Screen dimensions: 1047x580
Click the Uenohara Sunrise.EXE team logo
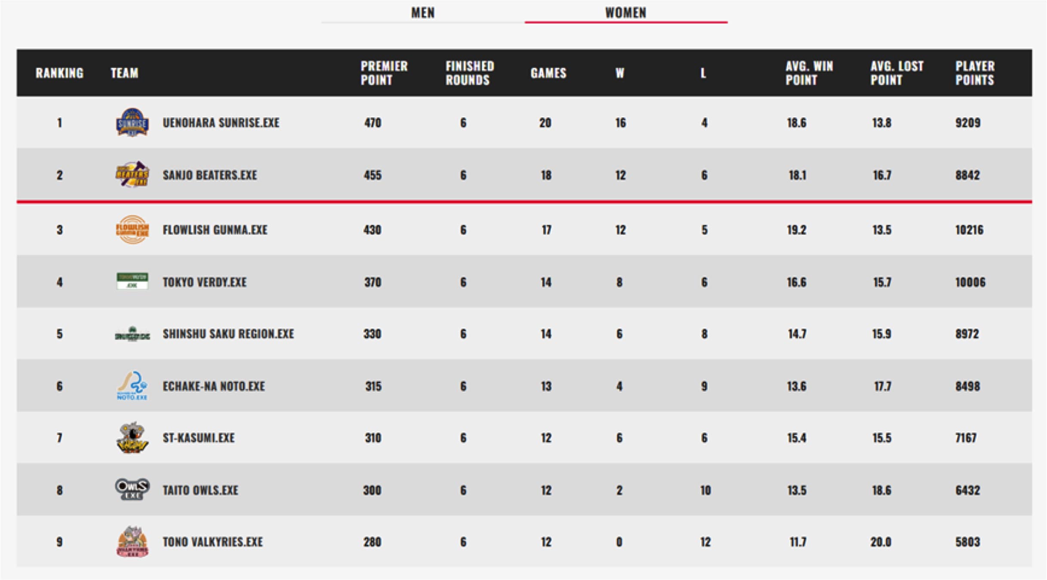point(132,123)
